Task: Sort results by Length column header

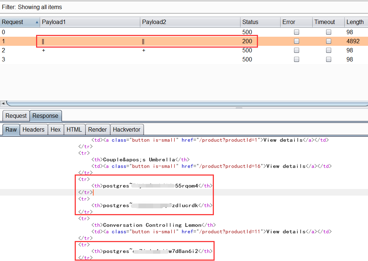Action: pyautogui.click(x=355, y=22)
